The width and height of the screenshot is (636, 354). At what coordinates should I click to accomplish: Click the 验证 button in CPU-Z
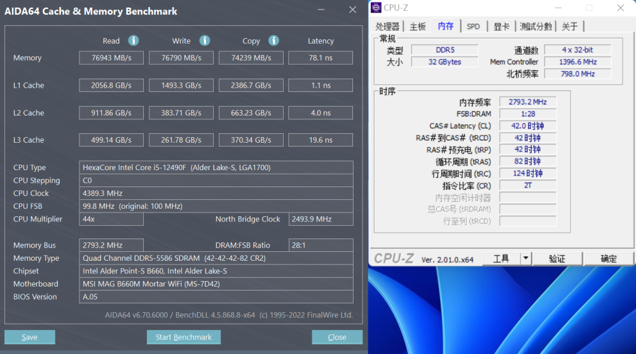557,258
